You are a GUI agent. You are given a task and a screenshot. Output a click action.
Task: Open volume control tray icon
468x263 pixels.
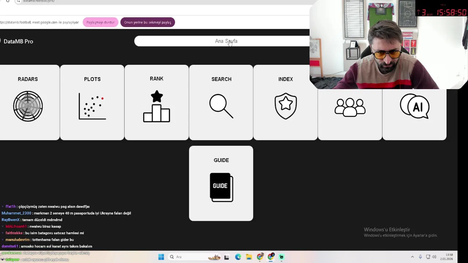coord(434,257)
